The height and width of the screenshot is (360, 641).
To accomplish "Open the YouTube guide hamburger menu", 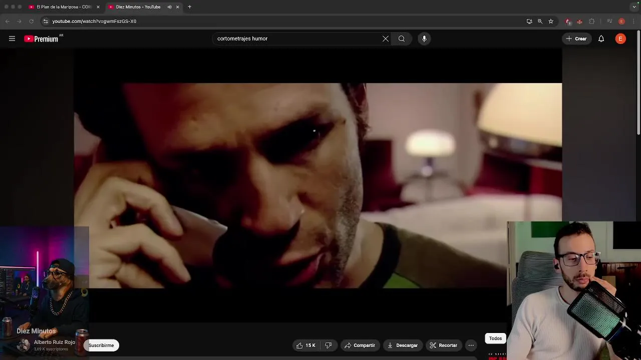I will pos(12,38).
